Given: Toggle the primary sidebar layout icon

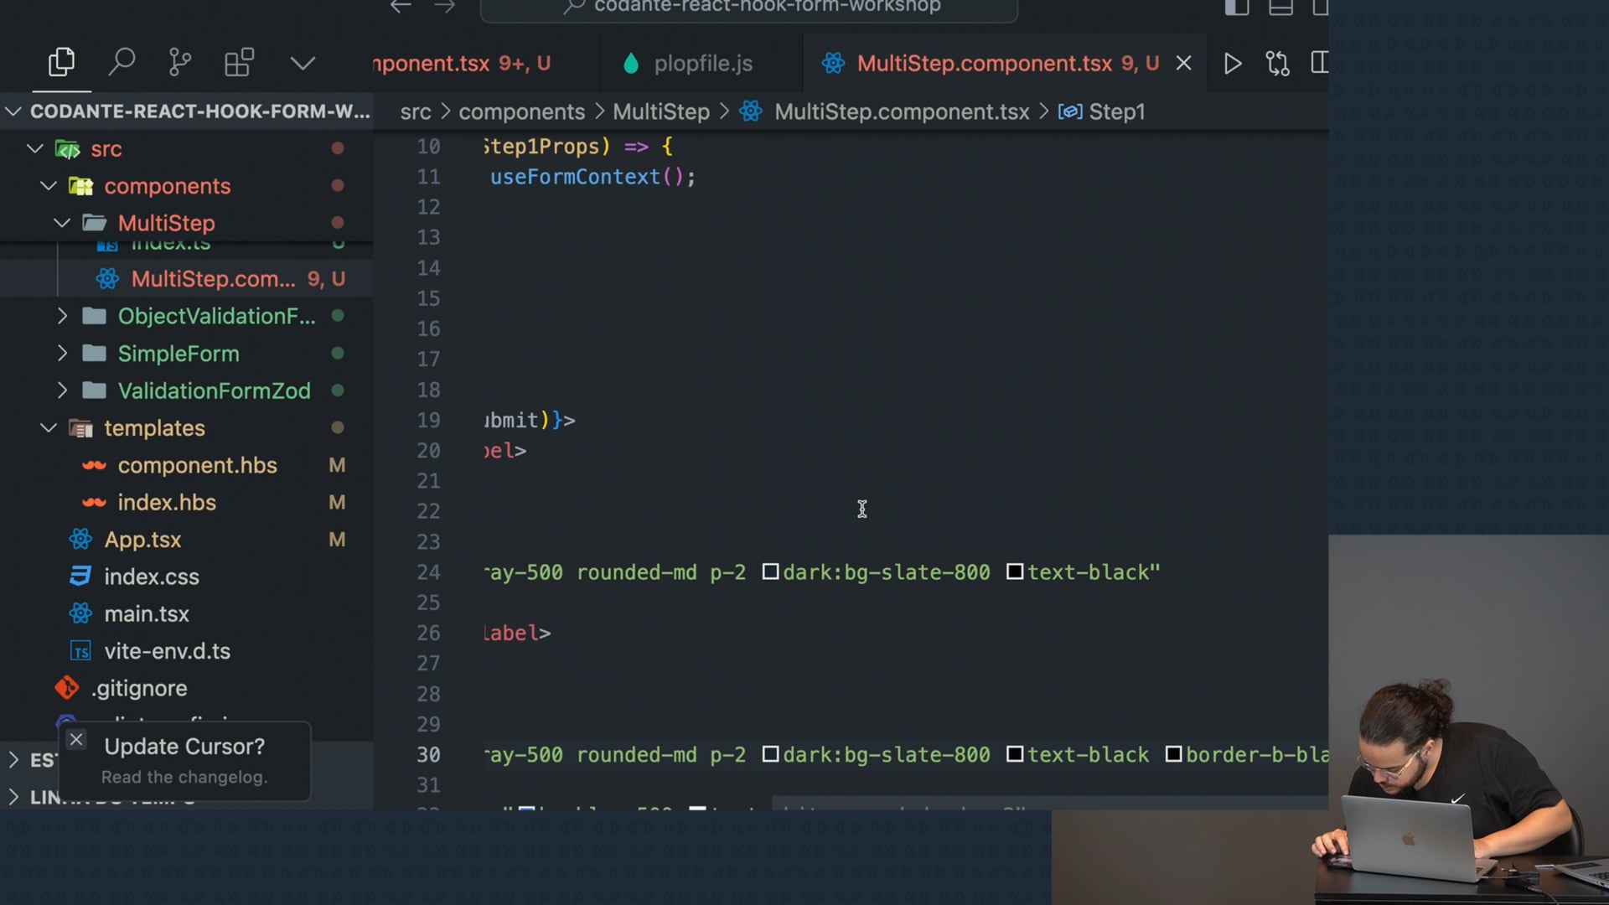Looking at the screenshot, I should pos(1236,8).
